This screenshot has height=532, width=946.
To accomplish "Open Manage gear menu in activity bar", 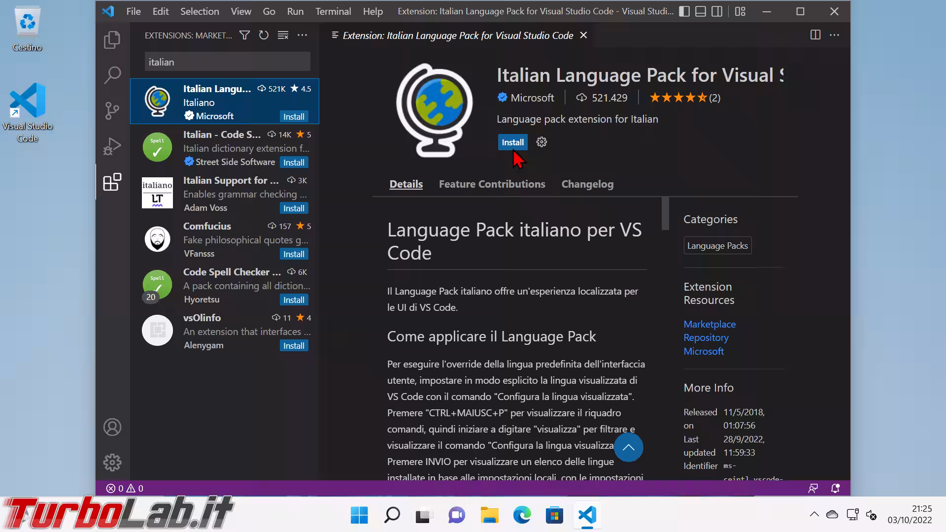I will click(112, 463).
